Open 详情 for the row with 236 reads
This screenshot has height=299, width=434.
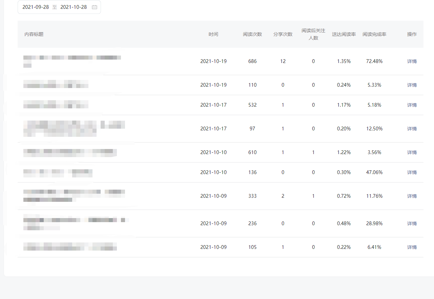(x=412, y=223)
